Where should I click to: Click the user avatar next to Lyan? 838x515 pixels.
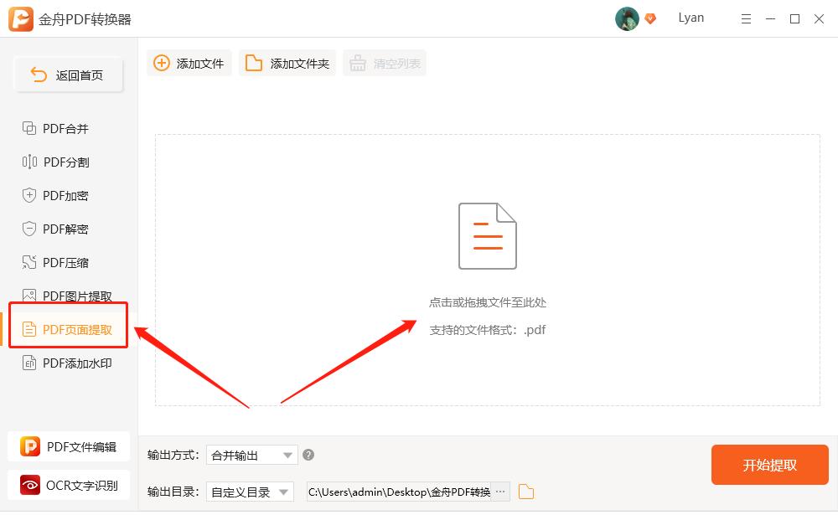coord(626,18)
